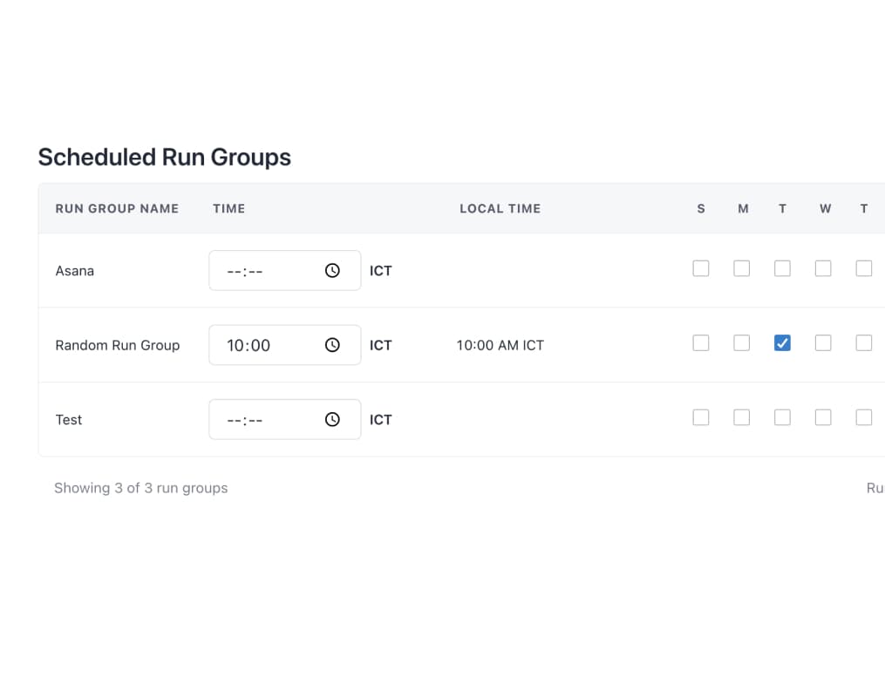The image size is (885, 697).
Task: Open the clock picker for Random Run Group
Action: 332,345
